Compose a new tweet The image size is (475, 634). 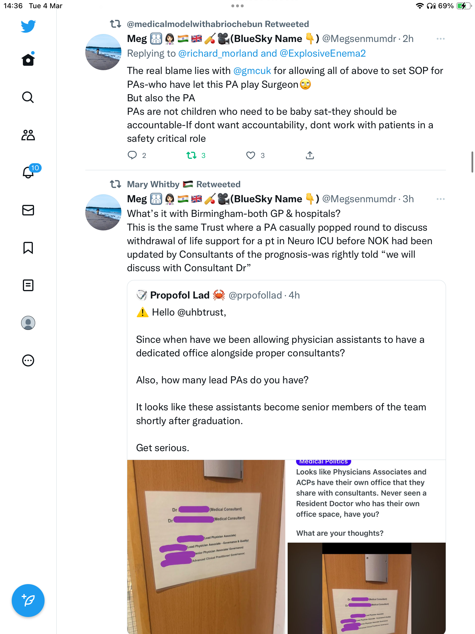(28, 601)
